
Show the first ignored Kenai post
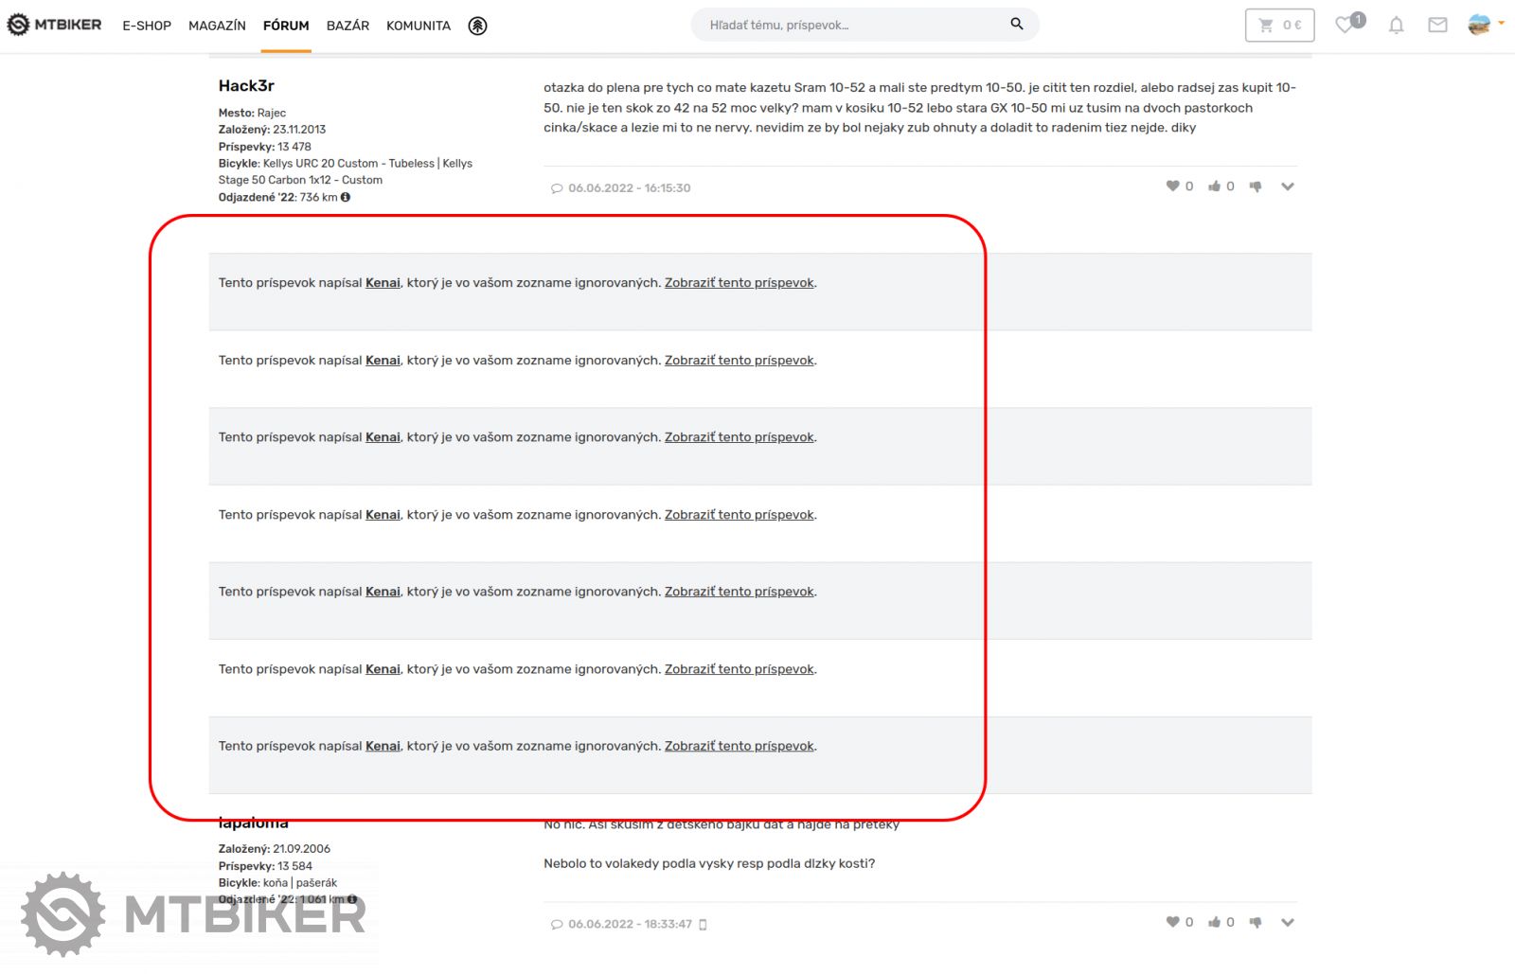(x=739, y=283)
